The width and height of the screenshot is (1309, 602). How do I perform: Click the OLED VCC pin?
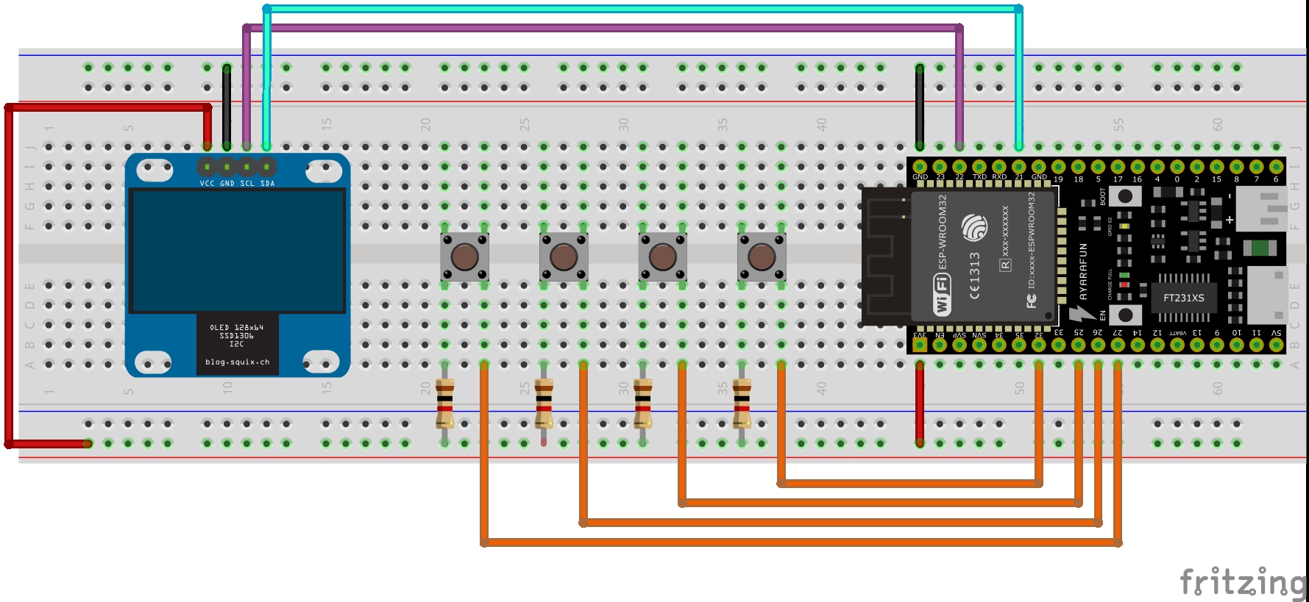coord(207,167)
